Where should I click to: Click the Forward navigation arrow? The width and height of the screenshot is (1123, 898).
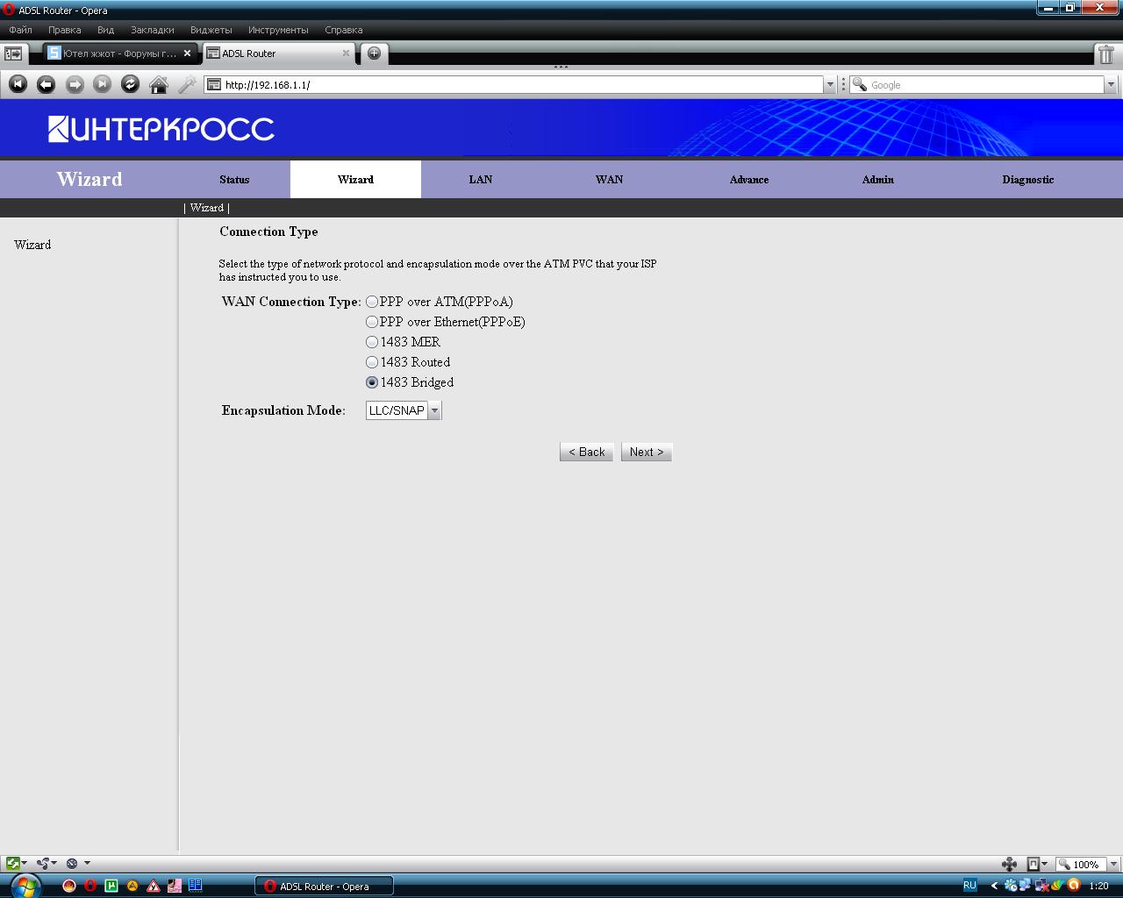click(x=75, y=84)
